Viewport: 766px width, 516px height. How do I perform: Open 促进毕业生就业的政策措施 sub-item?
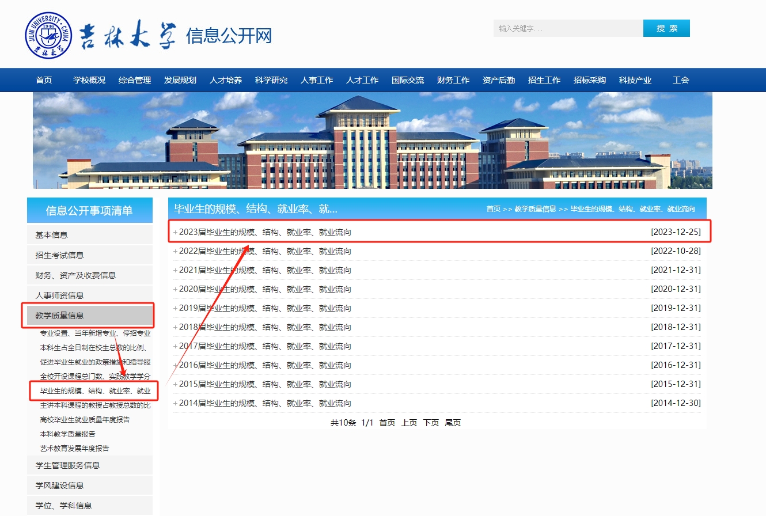pyautogui.click(x=95, y=362)
